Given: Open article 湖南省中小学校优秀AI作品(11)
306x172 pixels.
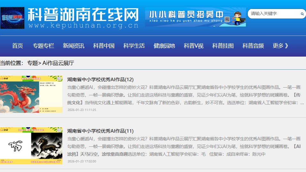Looking at the screenshot, I should [100, 131].
